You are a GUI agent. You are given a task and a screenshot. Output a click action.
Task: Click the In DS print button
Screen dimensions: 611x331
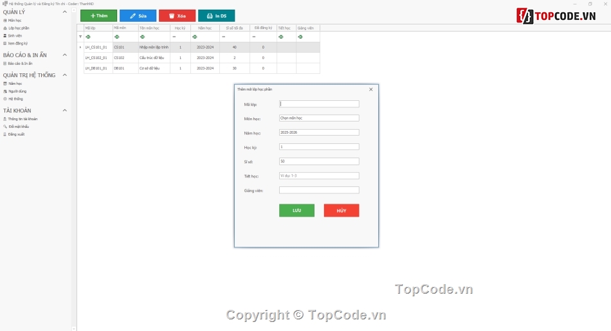[217, 15]
